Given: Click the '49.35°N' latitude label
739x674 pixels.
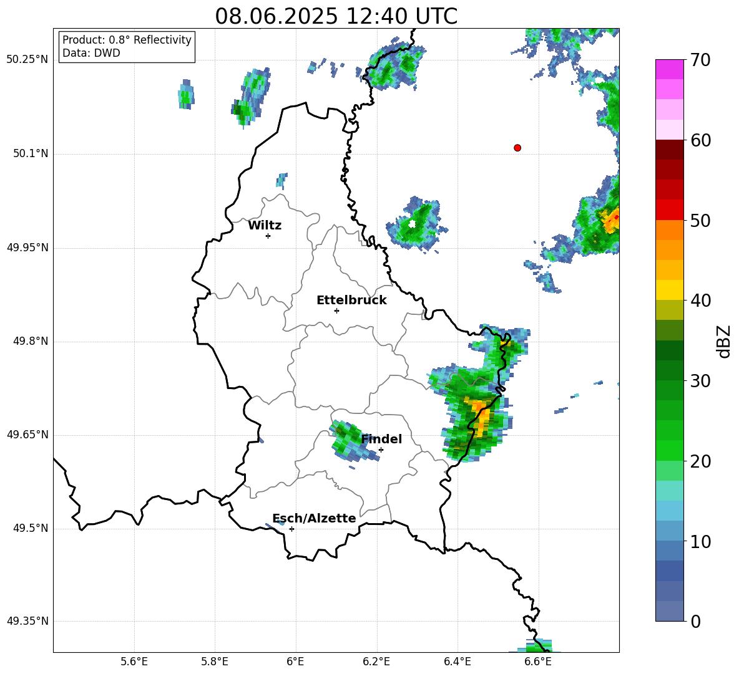Looking at the screenshot, I should [27, 621].
